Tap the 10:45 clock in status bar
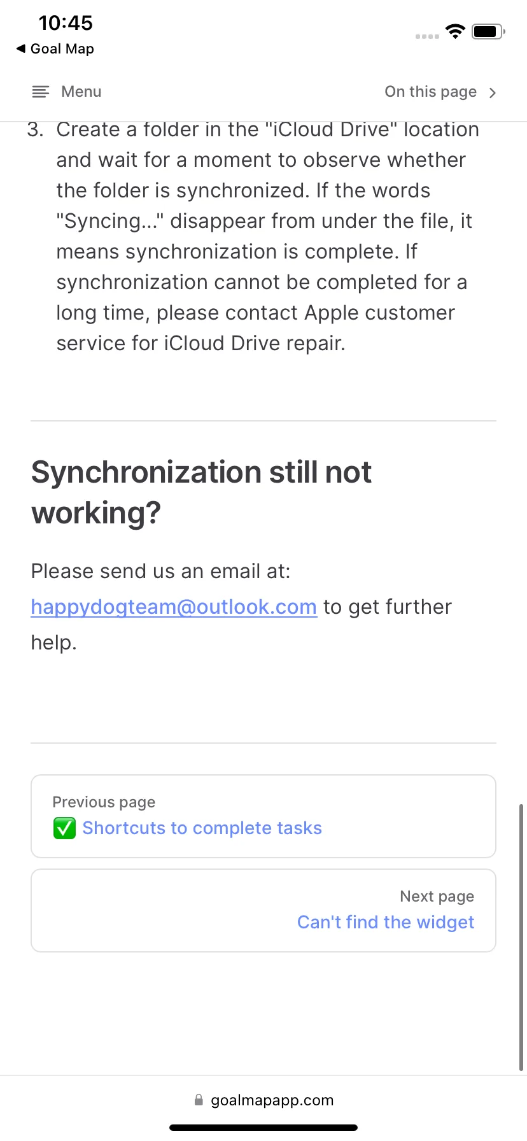 click(66, 23)
